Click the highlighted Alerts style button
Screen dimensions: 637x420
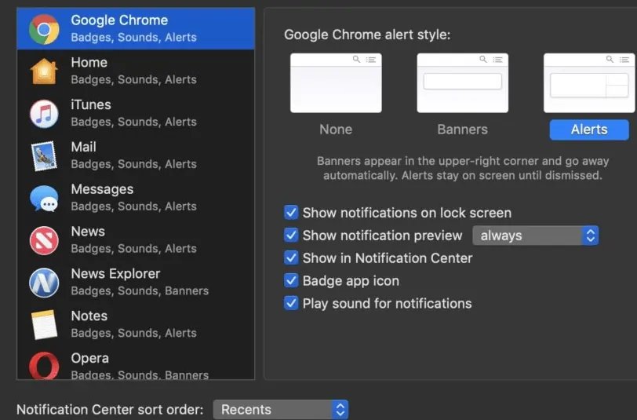tap(589, 130)
